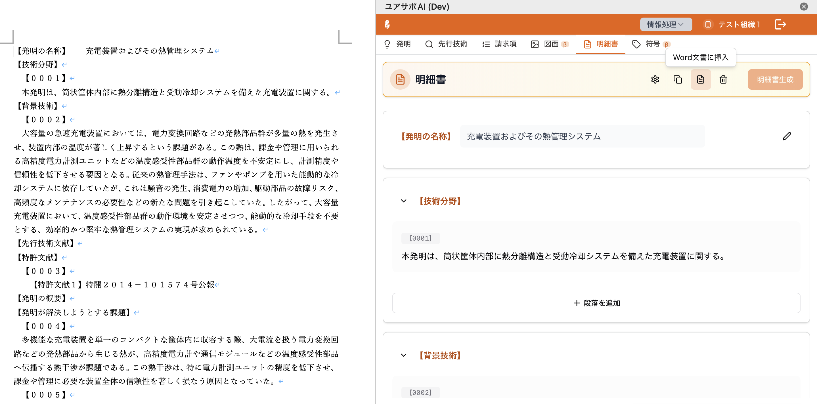
Task: Collapse the 【技術分野】 section
Action: (403, 201)
